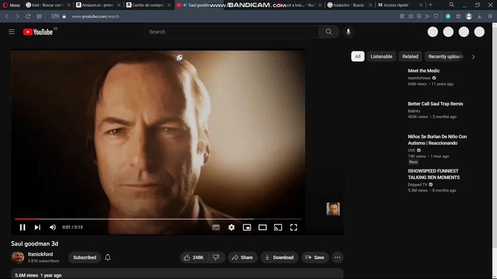Mute the video volume speaker
This screenshot has height=279, width=497.
pos(52,227)
